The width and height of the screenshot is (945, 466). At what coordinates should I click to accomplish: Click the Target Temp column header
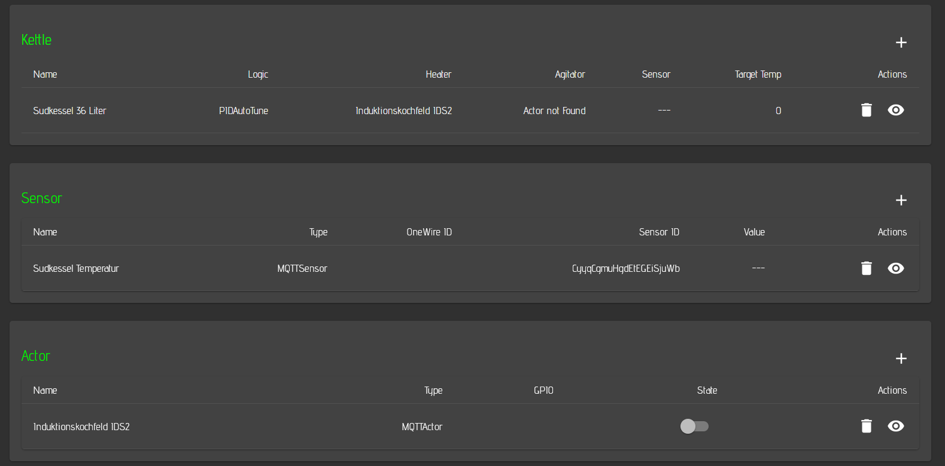[x=758, y=74]
